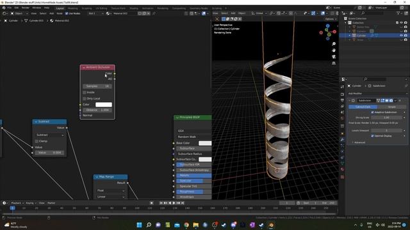This screenshot has width=410, height=230.
Task: Toggle Cylinder render camera icon in outliner
Action: point(406,36)
